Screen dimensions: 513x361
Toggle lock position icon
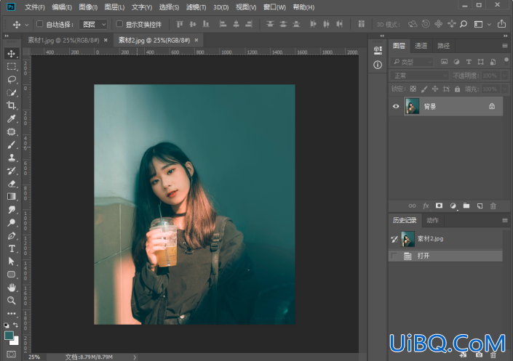coord(435,89)
